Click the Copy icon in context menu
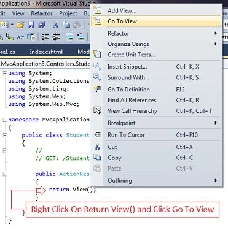The image size is (228, 230). (x=97, y=157)
